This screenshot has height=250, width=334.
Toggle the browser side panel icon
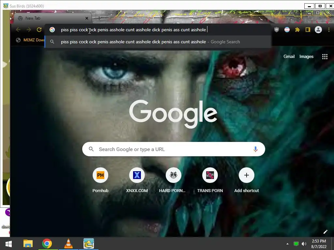coord(308,30)
